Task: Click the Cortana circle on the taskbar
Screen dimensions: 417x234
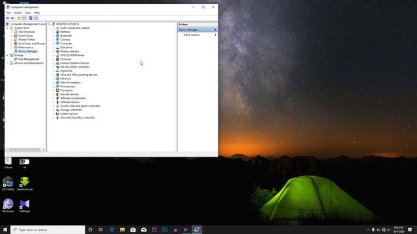Action: click(90, 229)
